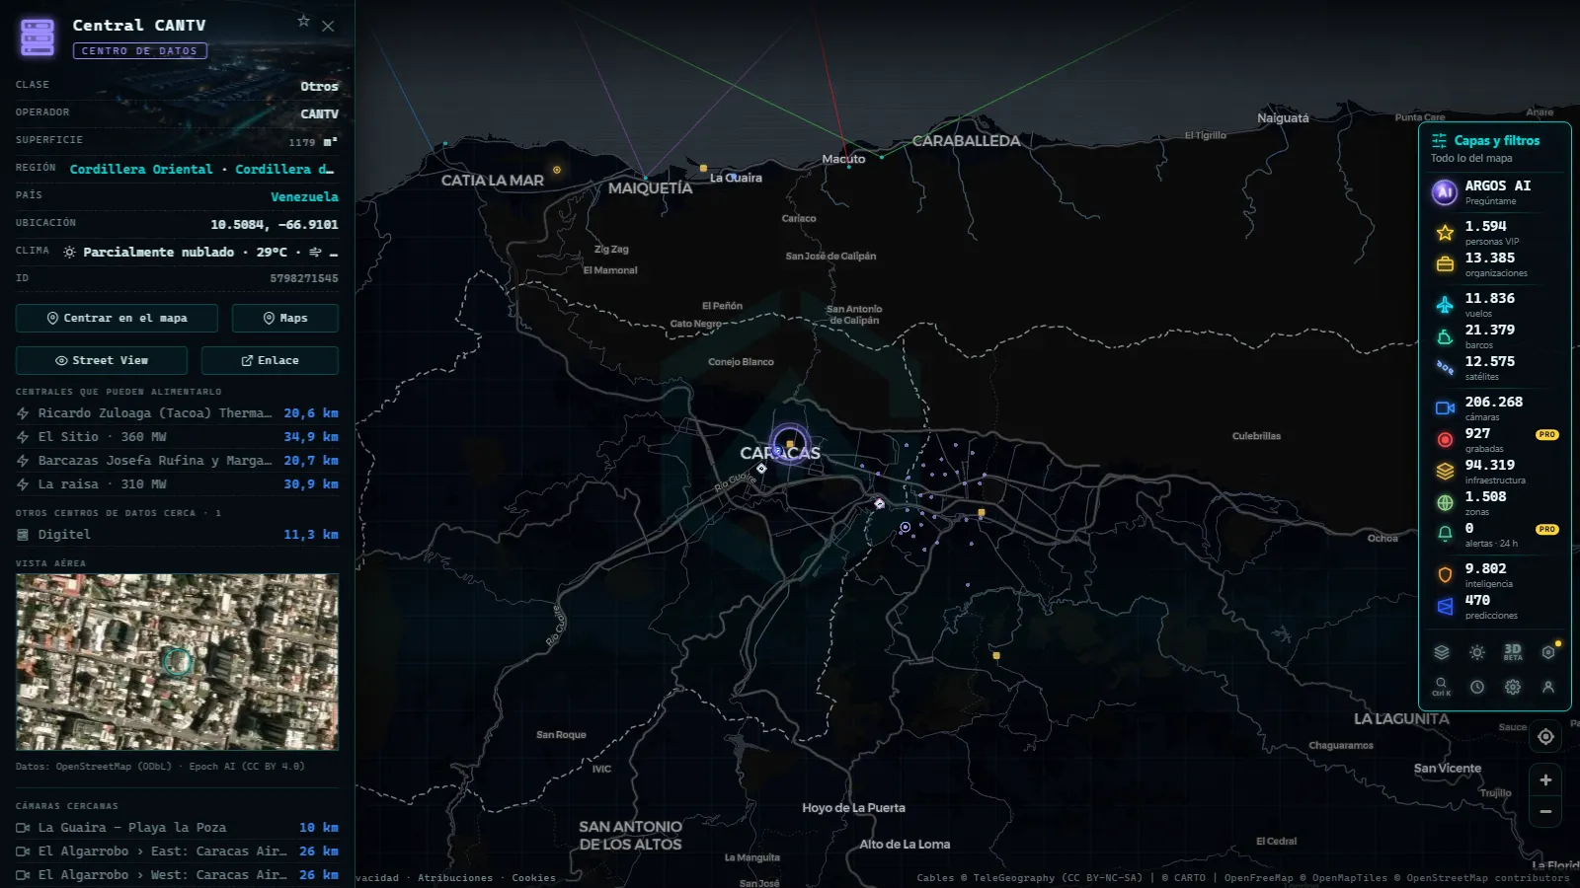Click the yellow marker near La Guaira
1580x888 pixels.
click(703, 168)
